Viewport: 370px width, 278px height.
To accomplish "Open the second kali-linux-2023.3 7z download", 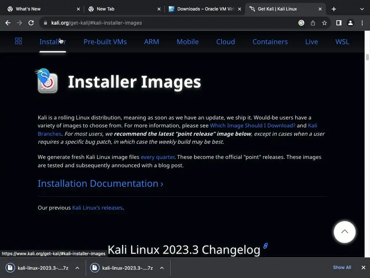I will coord(122,268).
